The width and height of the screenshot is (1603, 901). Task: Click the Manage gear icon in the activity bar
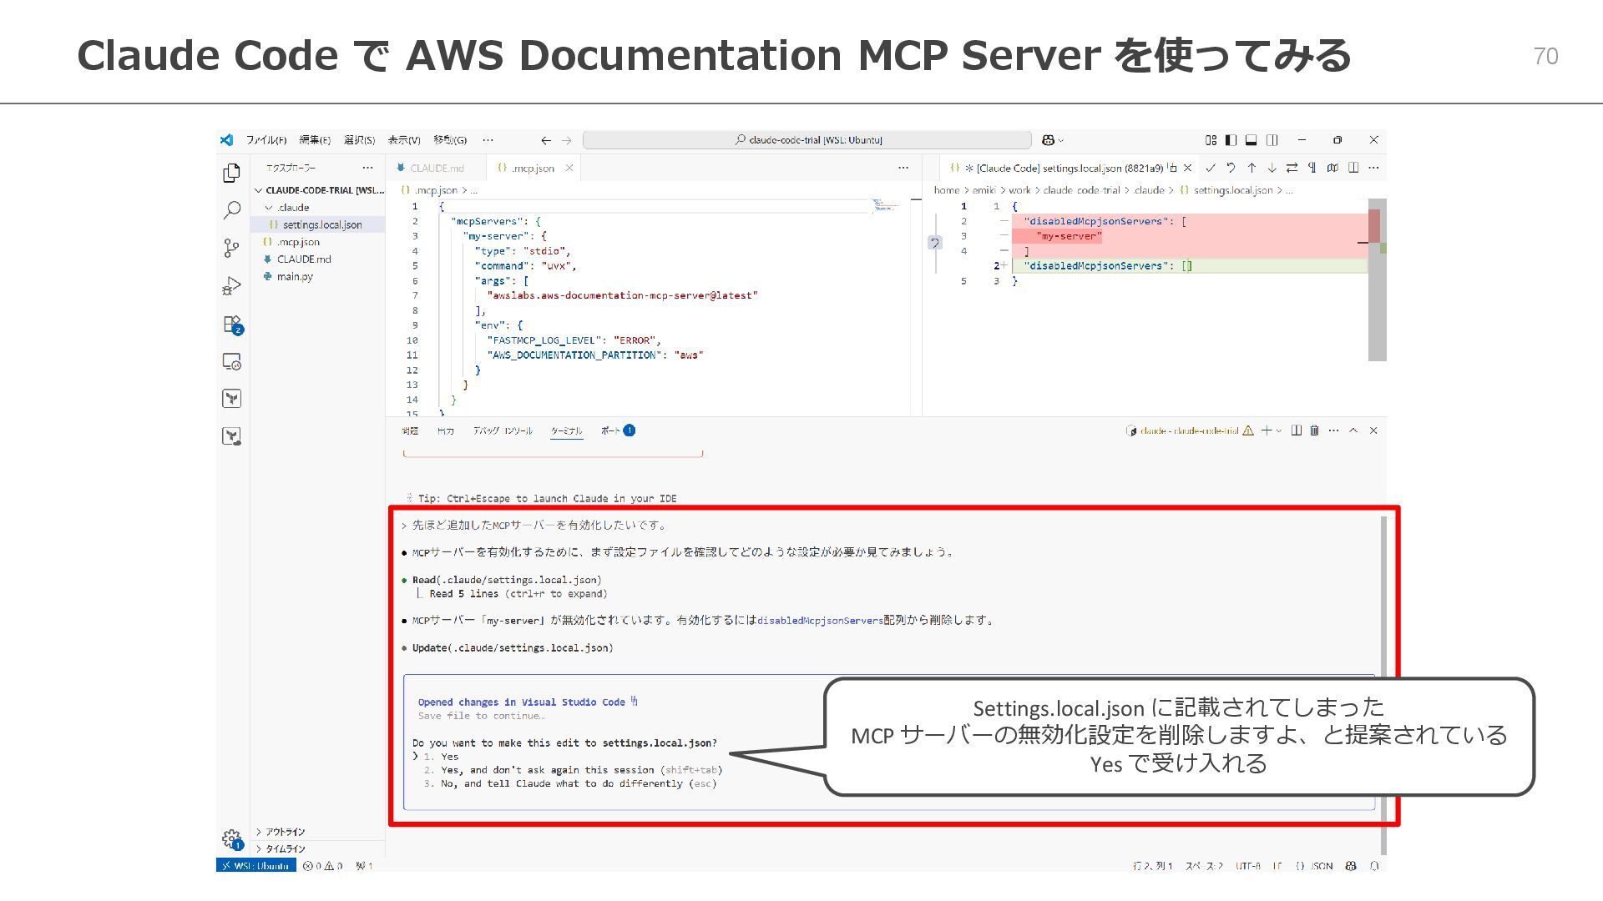(x=231, y=838)
